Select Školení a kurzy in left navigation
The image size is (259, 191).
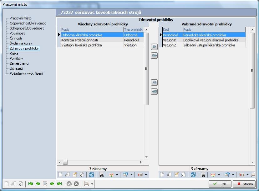[21, 43]
